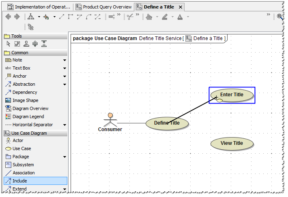Activate the arrow selection tool
This screenshot has height=197, width=288.
[9, 44]
